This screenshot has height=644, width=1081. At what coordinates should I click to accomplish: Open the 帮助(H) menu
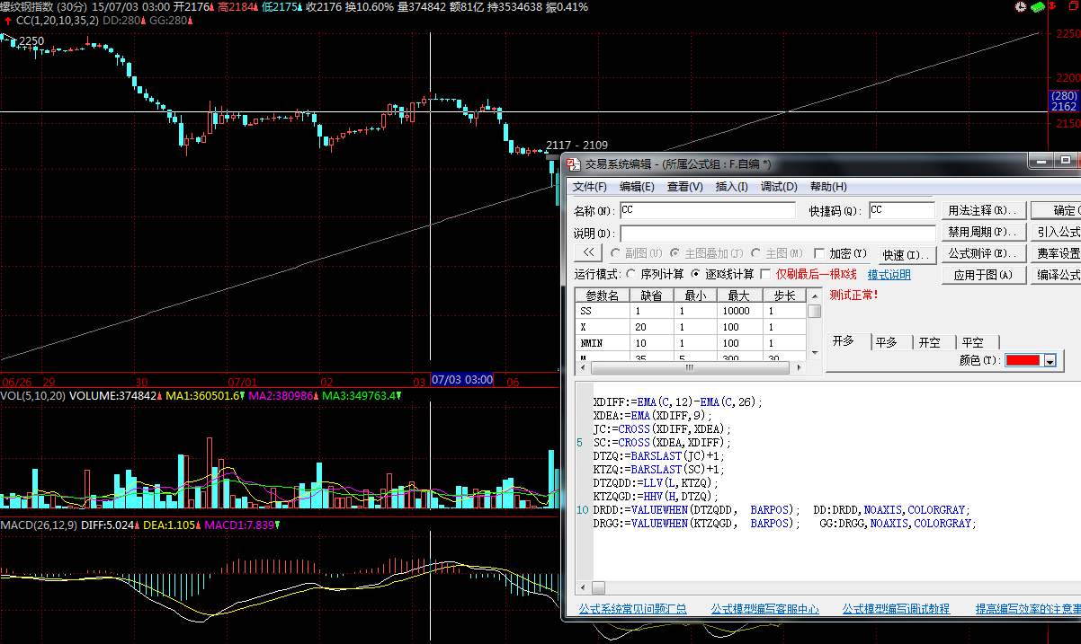(828, 187)
